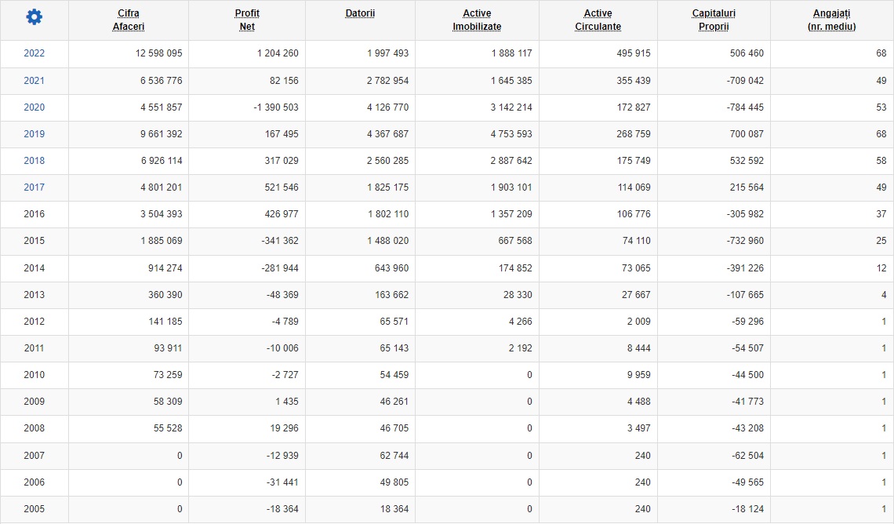Open the 2022 year link

pyautogui.click(x=35, y=53)
